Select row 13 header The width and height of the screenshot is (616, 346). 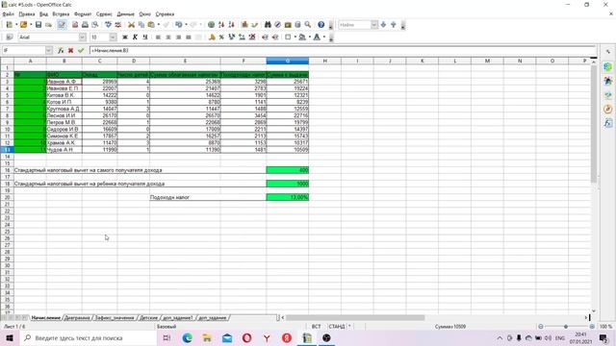tap(7, 150)
